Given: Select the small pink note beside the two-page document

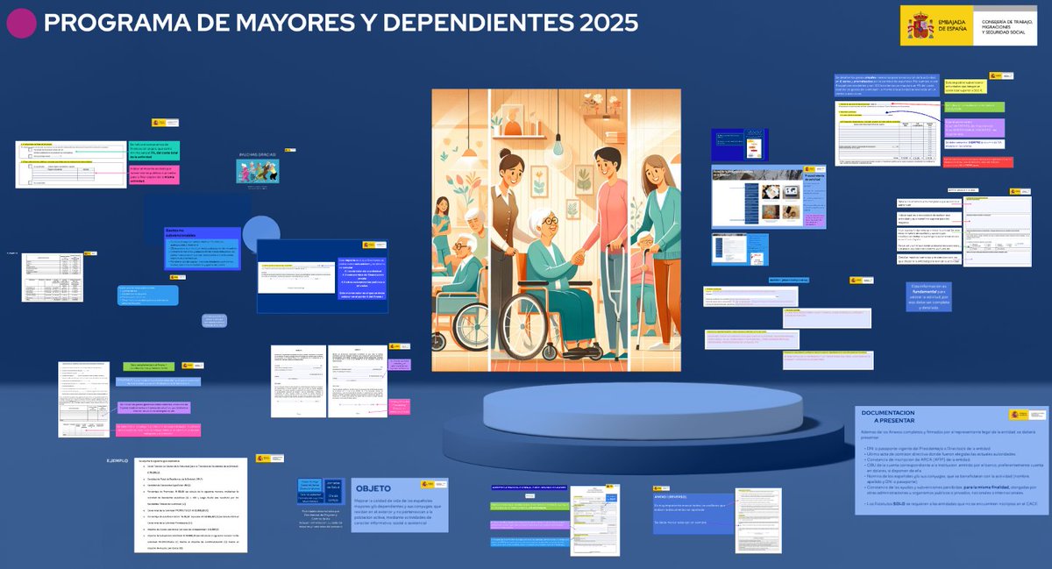Looking at the screenshot, I should point(397,407).
